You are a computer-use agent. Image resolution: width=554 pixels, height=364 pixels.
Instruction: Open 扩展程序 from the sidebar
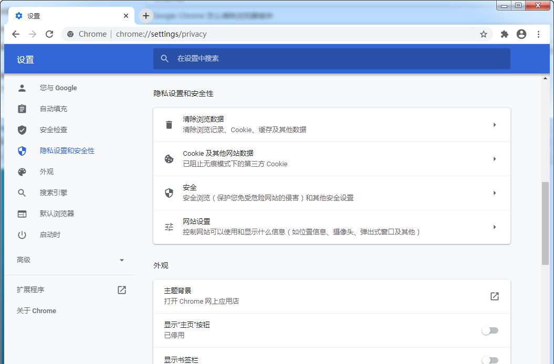[x=30, y=290]
